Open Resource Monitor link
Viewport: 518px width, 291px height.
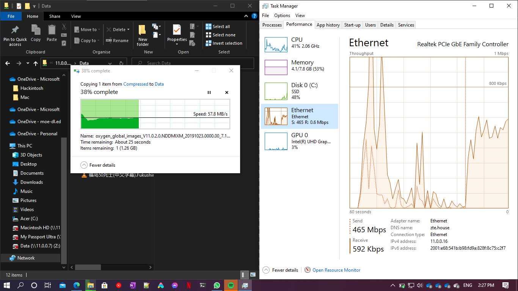[x=336, y=270]
